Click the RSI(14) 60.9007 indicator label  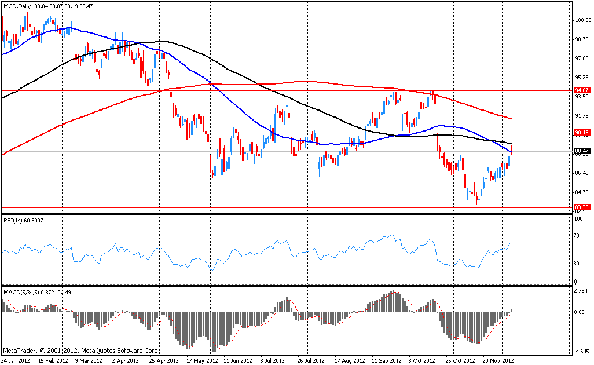point(24,220)
